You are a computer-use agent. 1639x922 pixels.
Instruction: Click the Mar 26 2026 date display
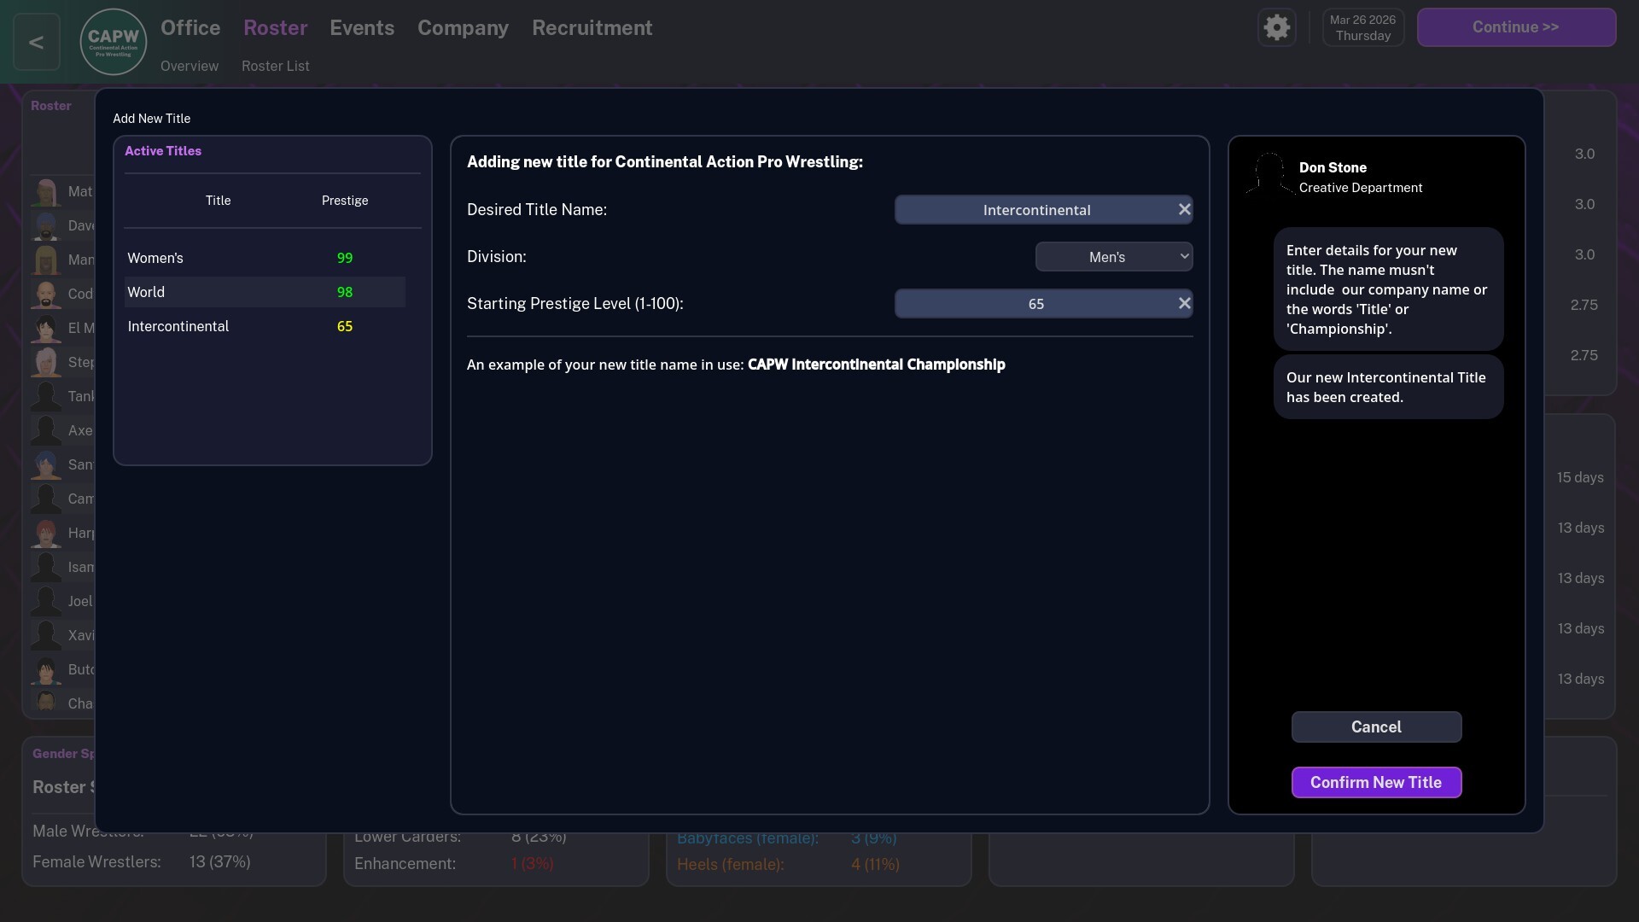pyautogui.click(x=1363, y=27)
